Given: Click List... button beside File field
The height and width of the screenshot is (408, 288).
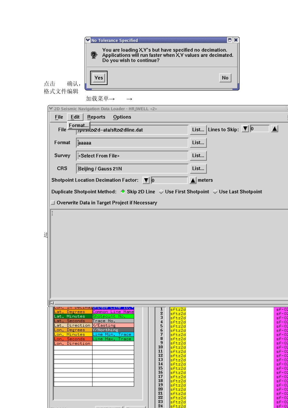Looking at the screenshot, I should point(198,130).
